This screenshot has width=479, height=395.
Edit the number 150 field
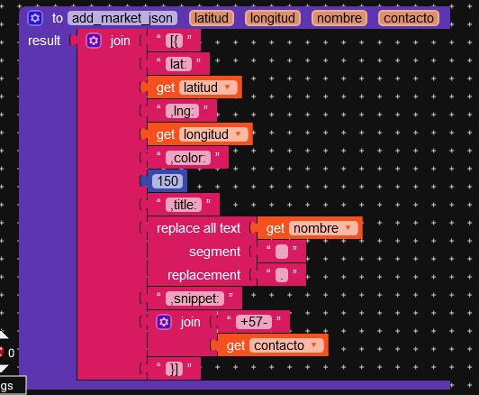(x=167, y=181)
